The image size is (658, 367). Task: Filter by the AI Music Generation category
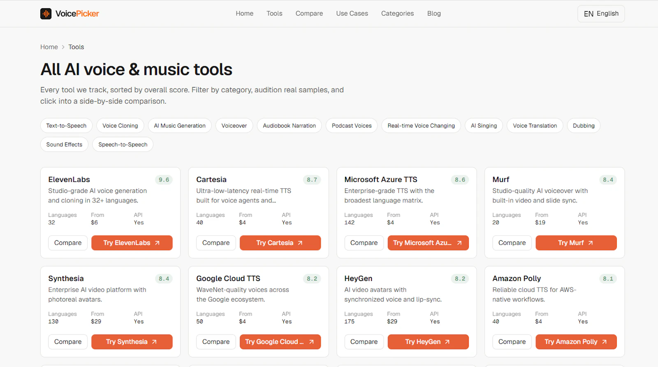(x=180, y=125)
